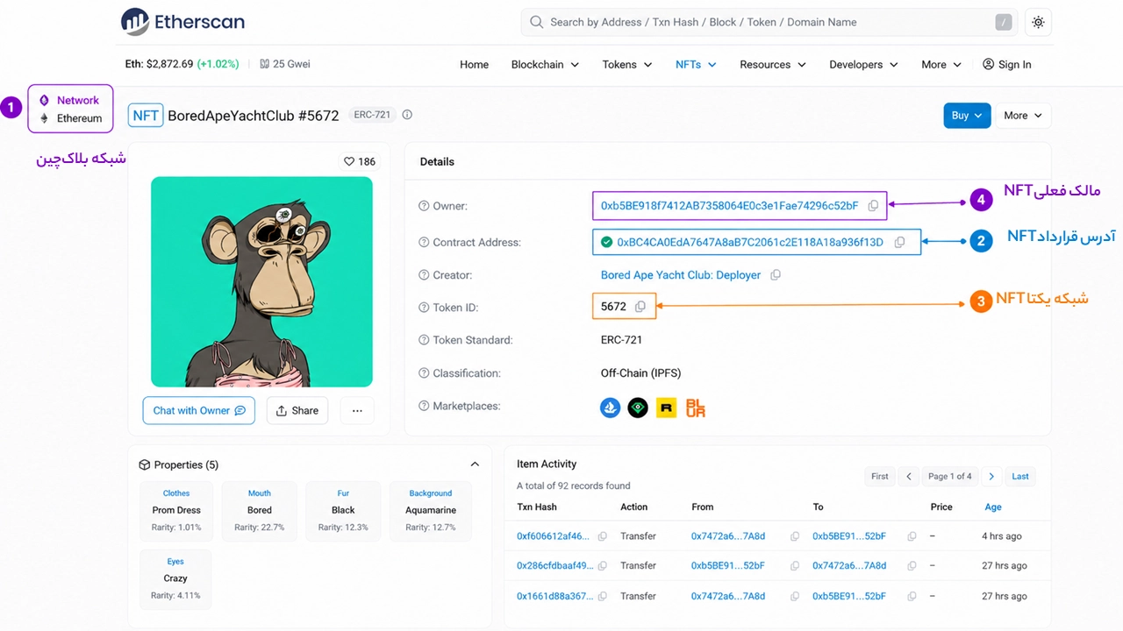Screen dimensions: 1123x631
Task: Open the Home menu item
Action: [x=474, y=65]
